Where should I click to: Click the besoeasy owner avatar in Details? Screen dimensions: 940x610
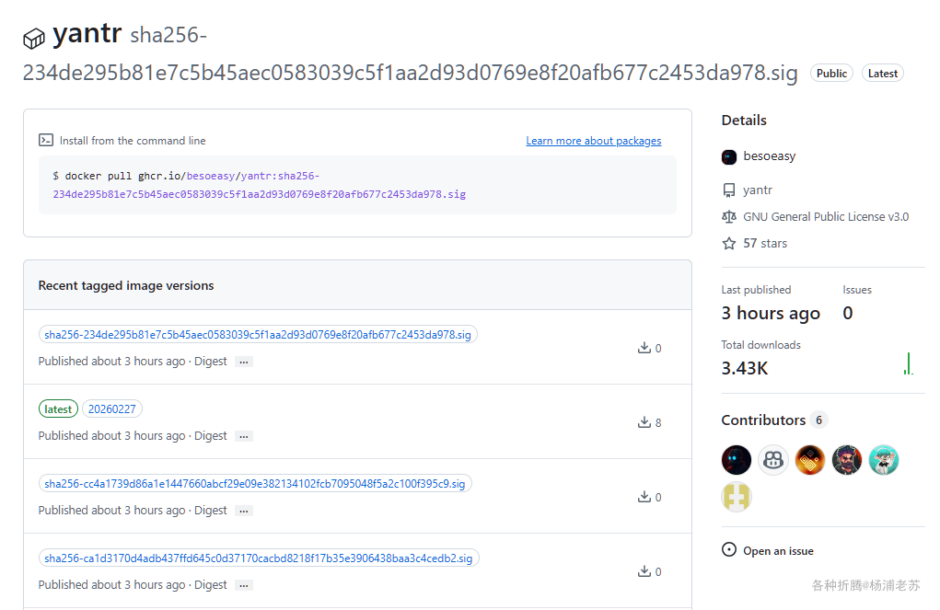(729, 156)
